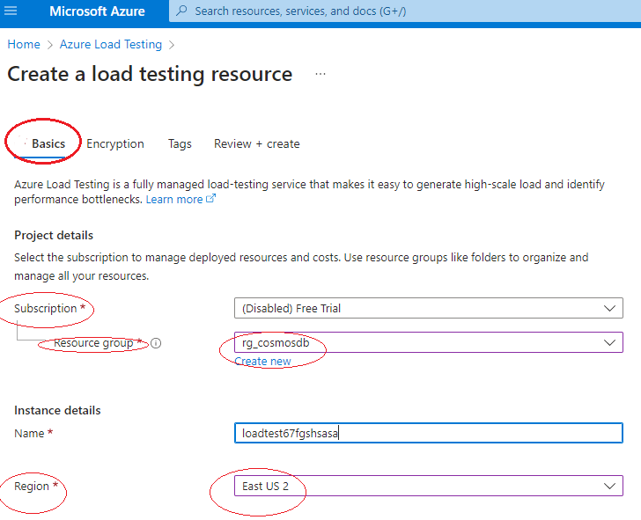641x520 pixels.
Task: Open the Tags tab
Action: point(180,143)
